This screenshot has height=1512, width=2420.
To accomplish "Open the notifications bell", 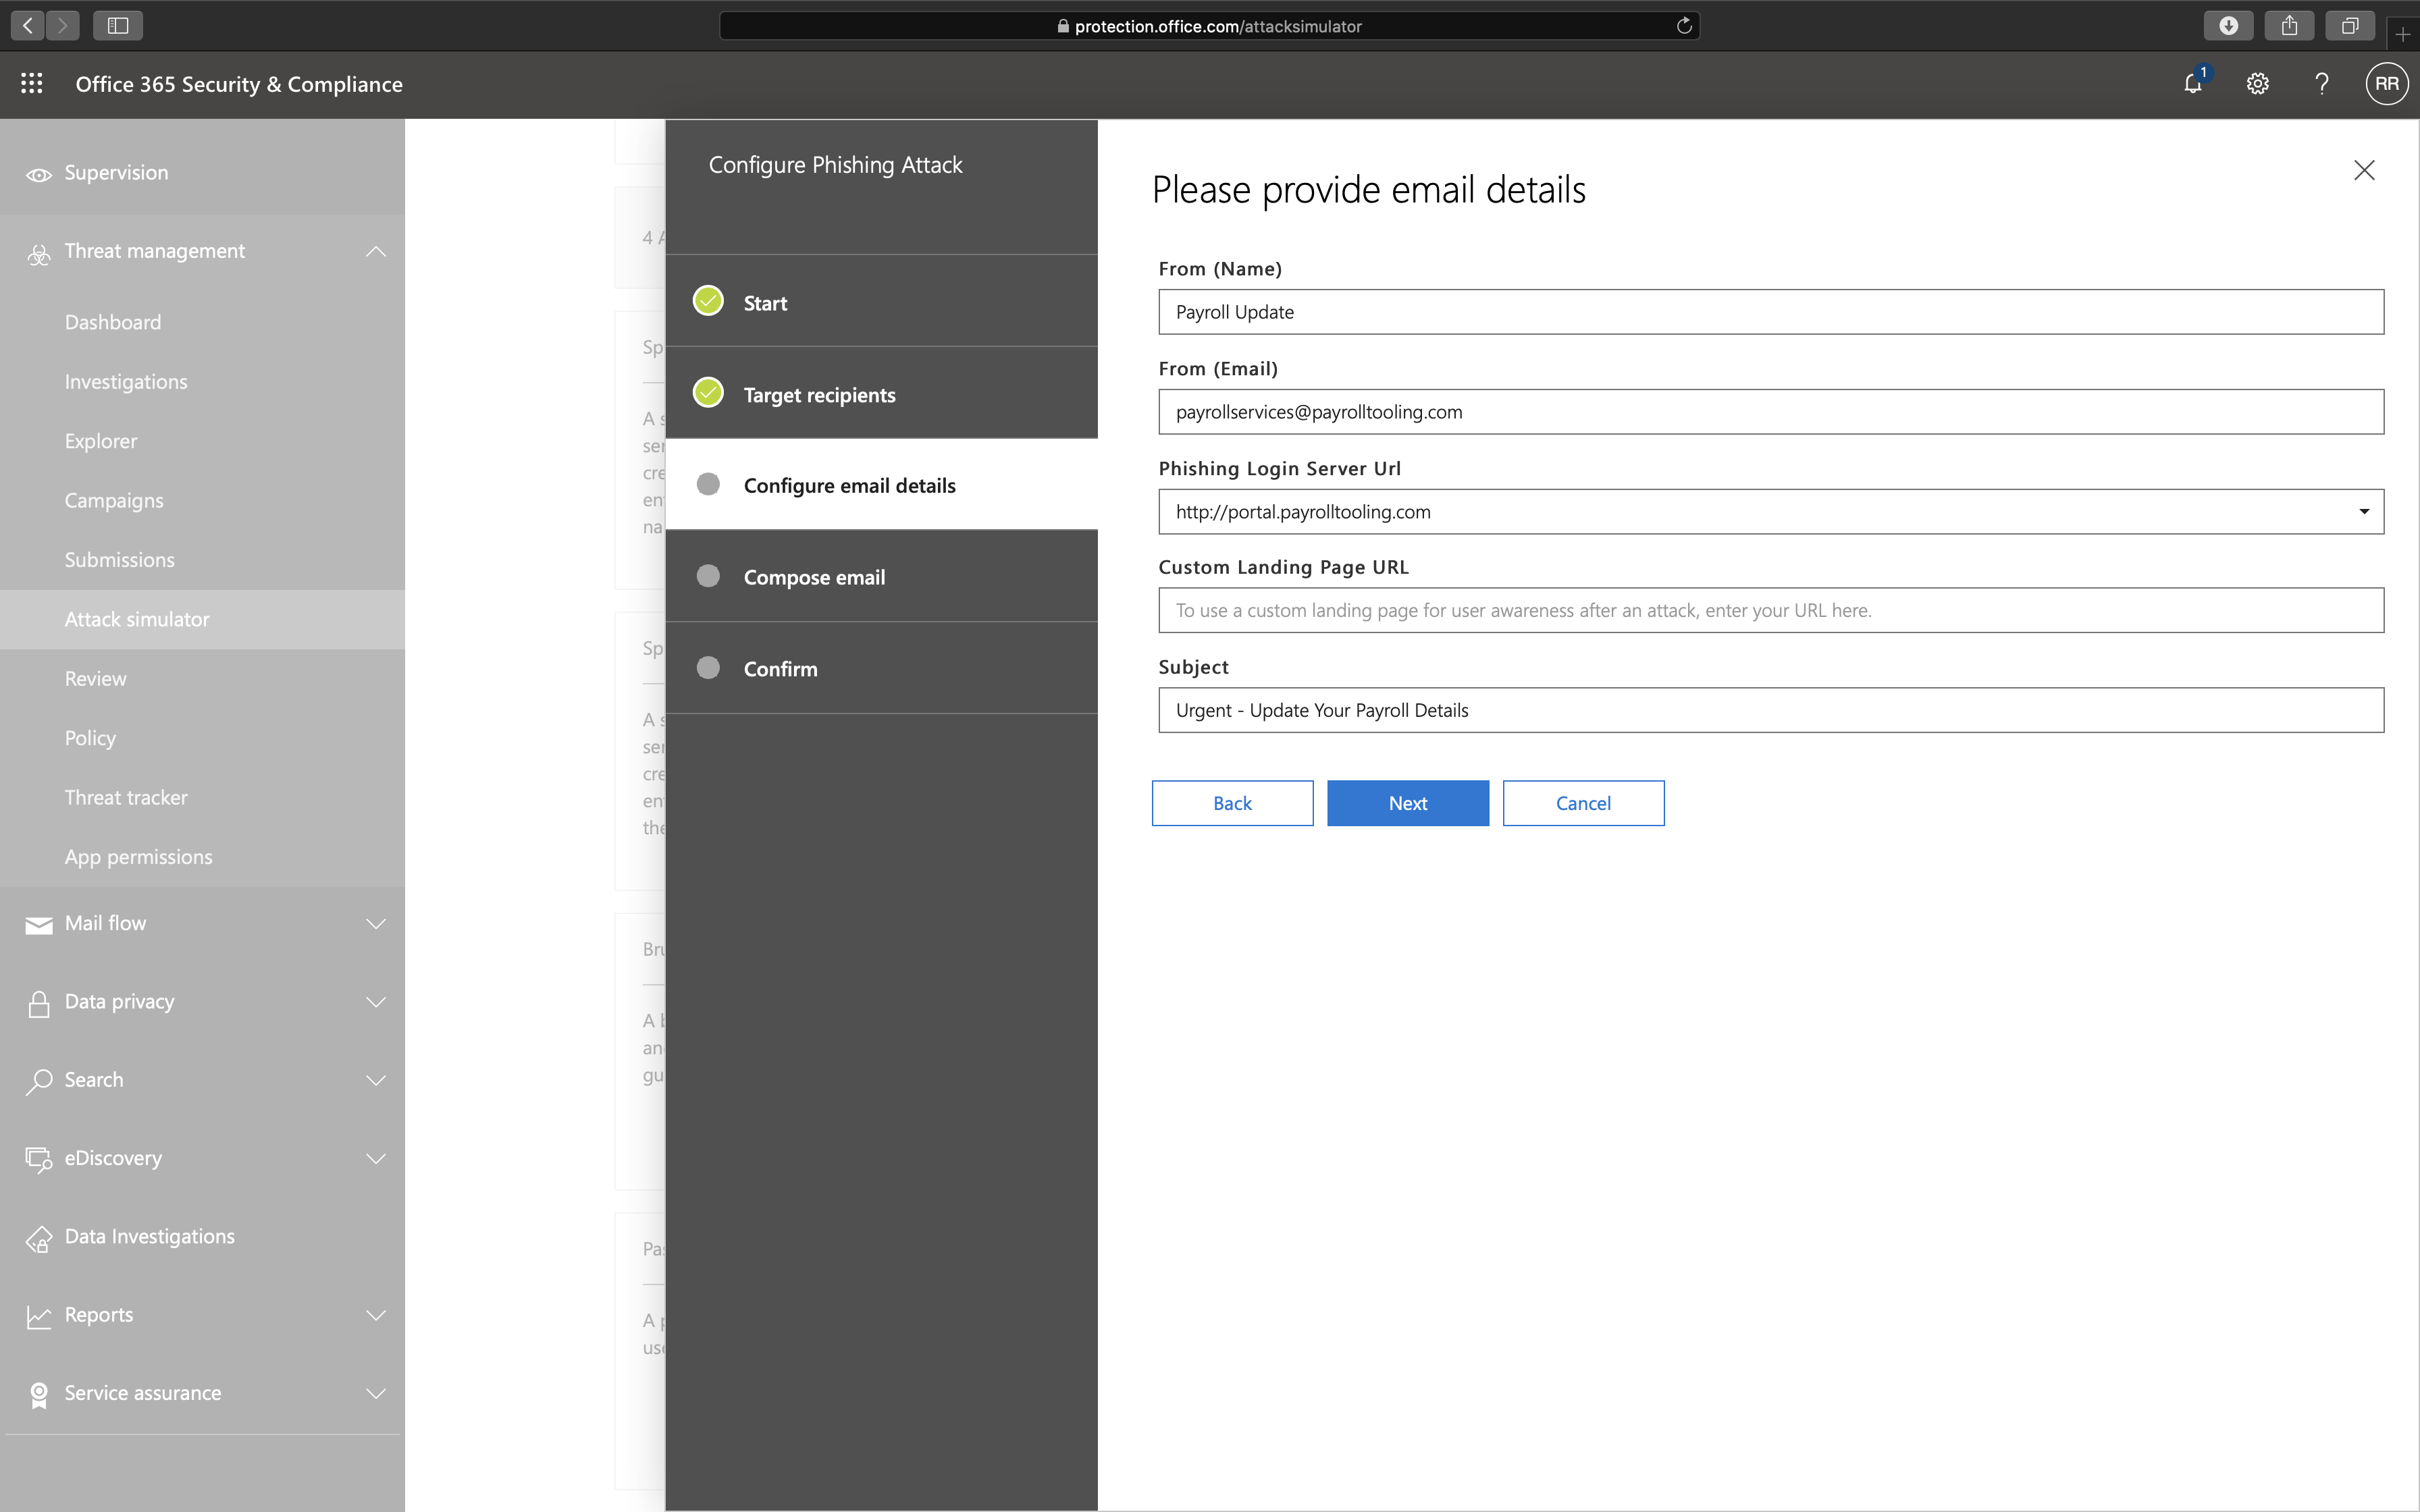I will click(x=2192, y=84).
